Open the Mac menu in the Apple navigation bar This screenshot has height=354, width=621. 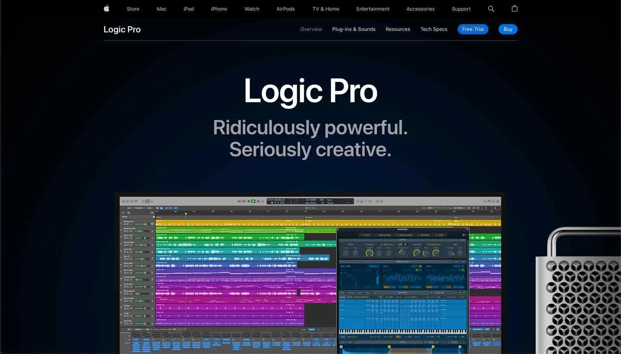pos(161,8)
